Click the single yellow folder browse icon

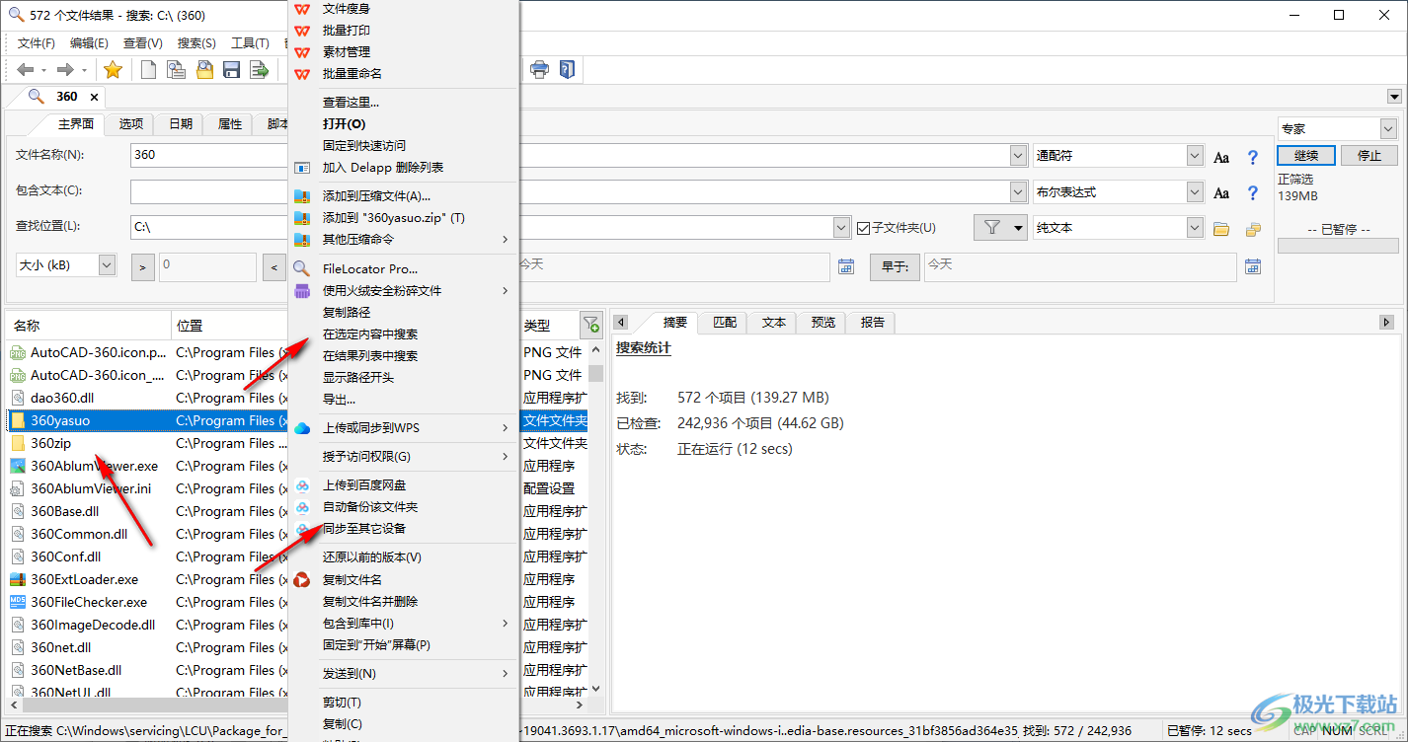(1221, 229)
